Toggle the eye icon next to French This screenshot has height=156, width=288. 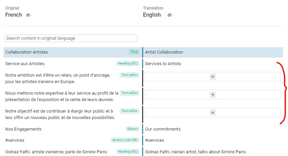tap(28, 15)
